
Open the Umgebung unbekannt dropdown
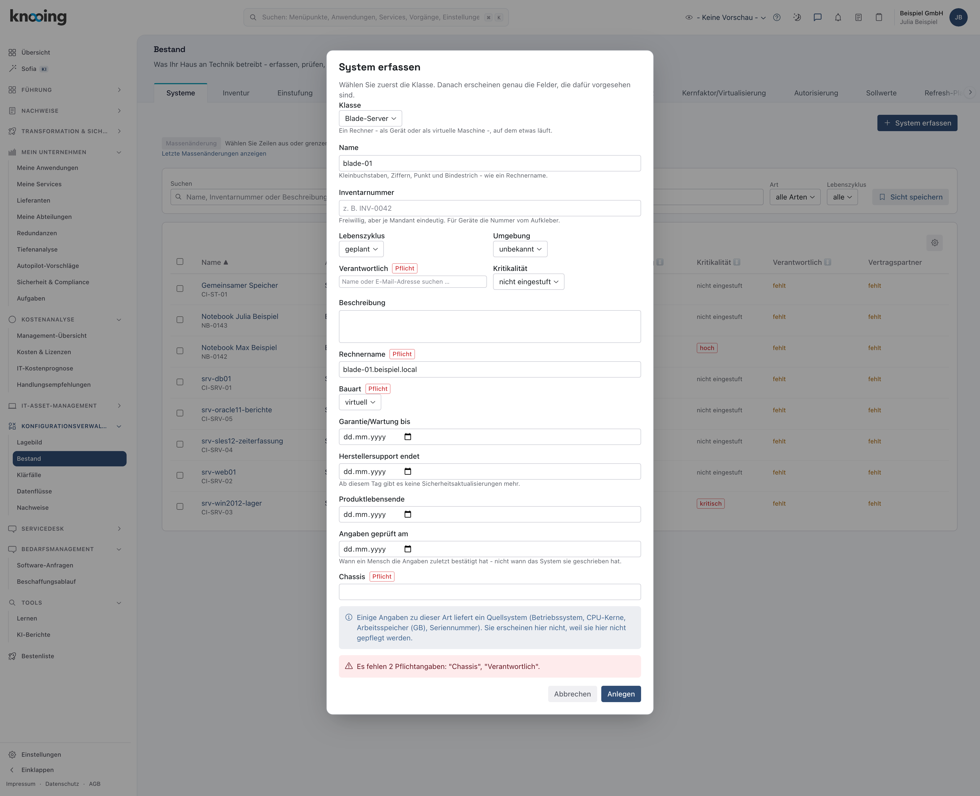click(x=520, y=249)
